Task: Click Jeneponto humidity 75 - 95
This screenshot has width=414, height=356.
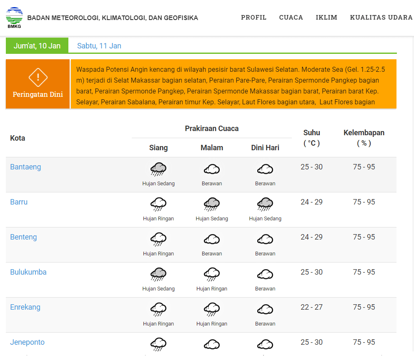Action: tap(364, 342)
